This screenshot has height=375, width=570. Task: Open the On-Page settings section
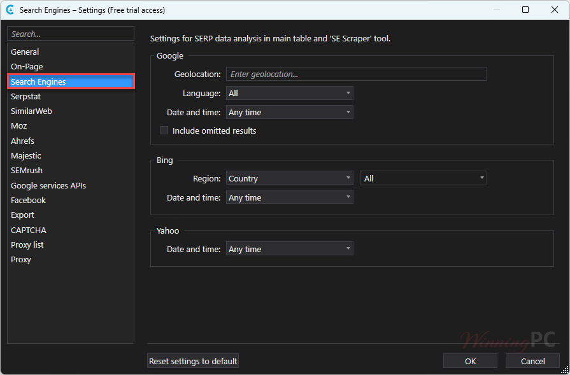tap(27, 67)
